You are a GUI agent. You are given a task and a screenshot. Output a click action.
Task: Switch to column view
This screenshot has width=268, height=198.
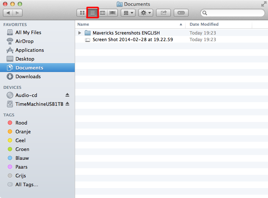[103, 13]
